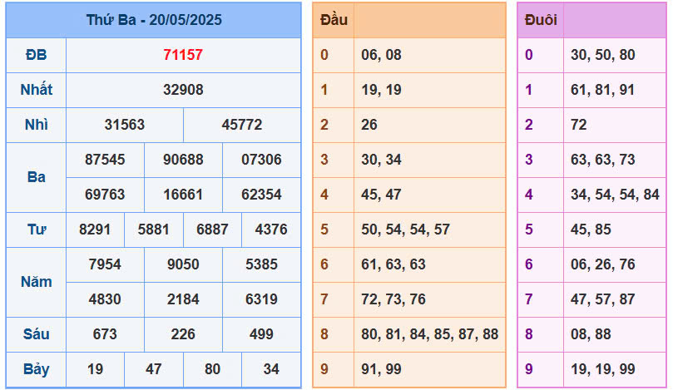Click "63, 63, 73" in the Đuôi table

click(602, 160)
